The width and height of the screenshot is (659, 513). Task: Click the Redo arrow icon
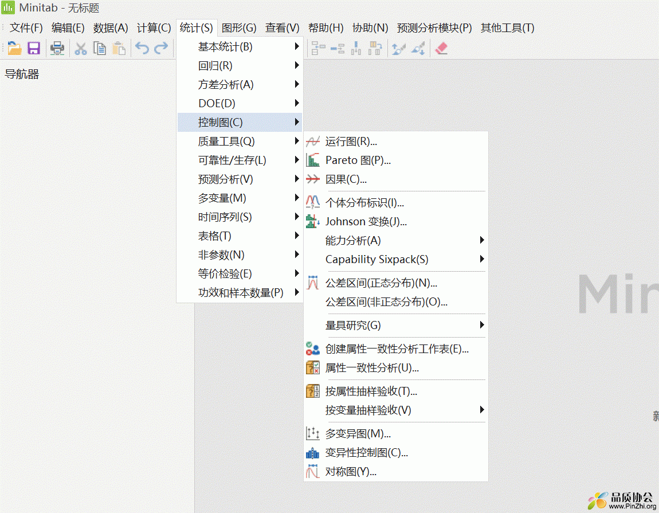point(161,48)
